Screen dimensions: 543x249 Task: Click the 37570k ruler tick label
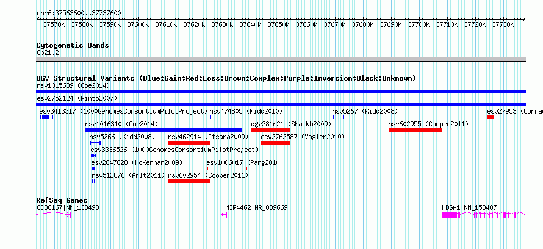pyautogui.click(x=54, y=24)
